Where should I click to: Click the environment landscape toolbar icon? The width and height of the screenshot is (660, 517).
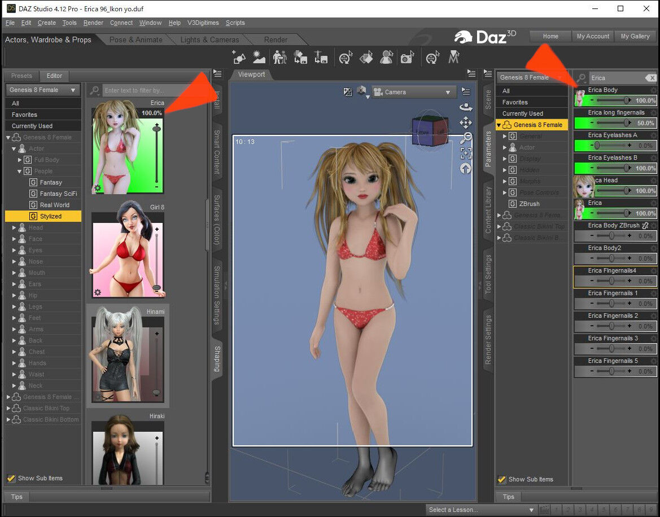coord(259,57)
